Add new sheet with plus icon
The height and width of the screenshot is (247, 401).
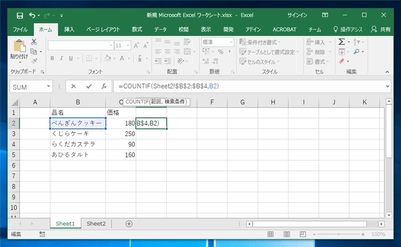[129, 224]
